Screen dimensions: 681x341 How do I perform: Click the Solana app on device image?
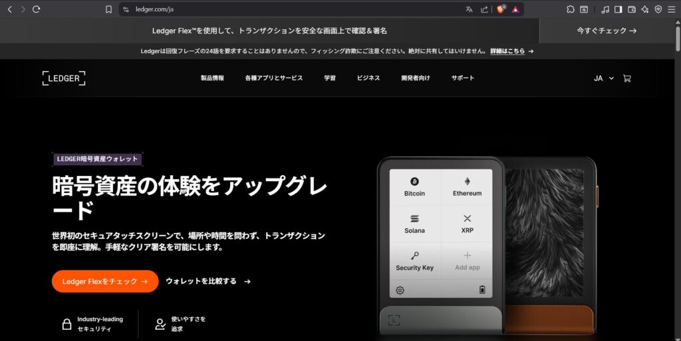pos(415,224)
